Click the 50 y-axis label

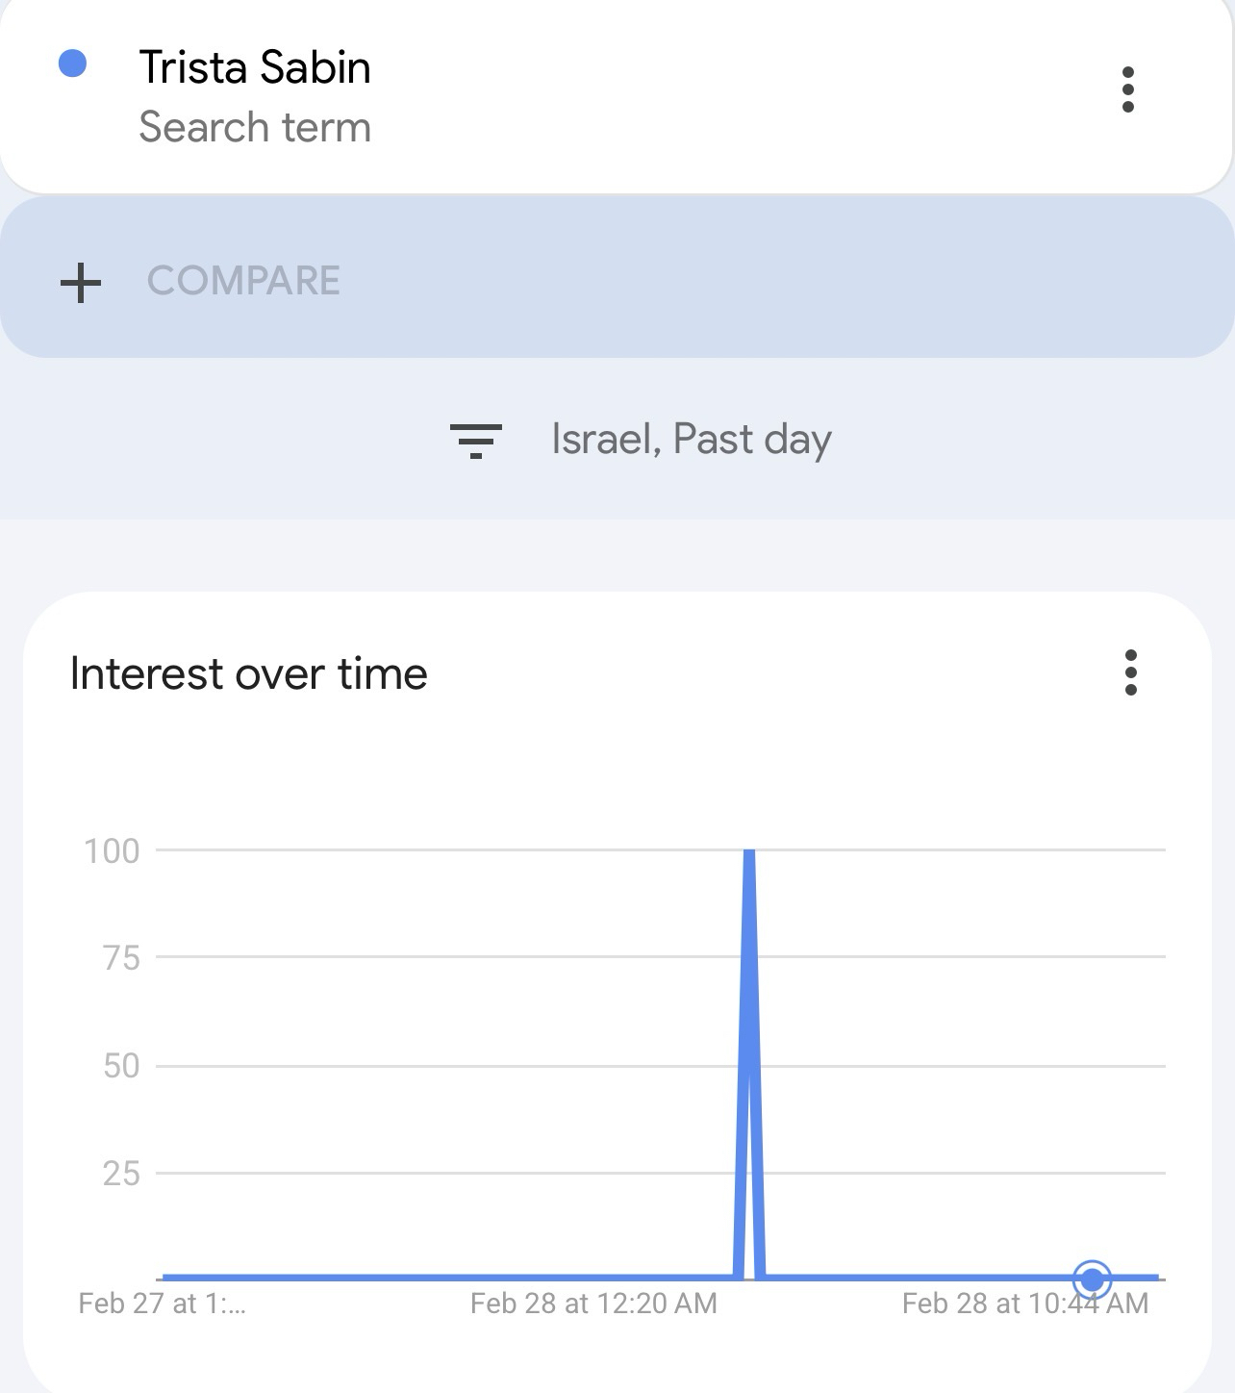tap(121, 1066)
